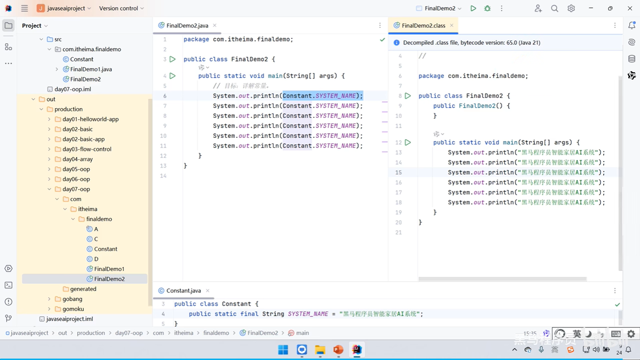Switch to the Constant.java tab
Image resolution: width=640 pixels, height=360 pixels.
pyautogui.click(x=182, y=290)
